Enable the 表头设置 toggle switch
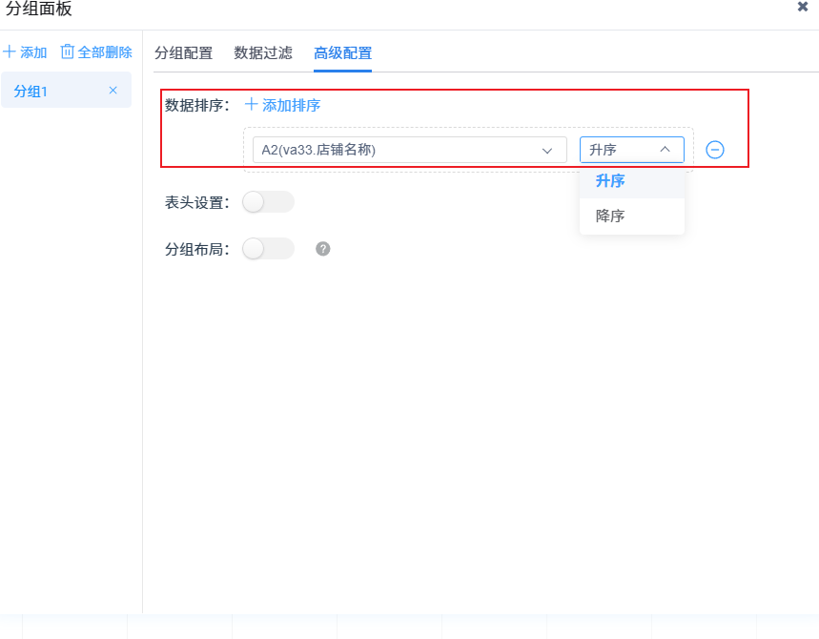 click(x=268, y=202)
